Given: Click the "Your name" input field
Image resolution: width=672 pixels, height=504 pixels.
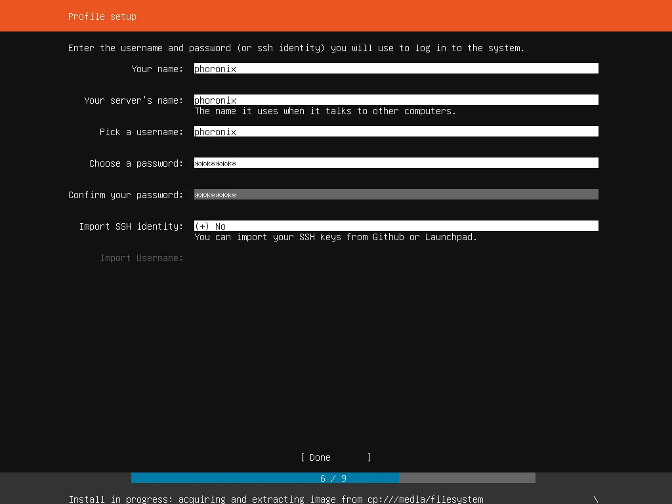Looking at the screenshot, I should click(396, 68).
